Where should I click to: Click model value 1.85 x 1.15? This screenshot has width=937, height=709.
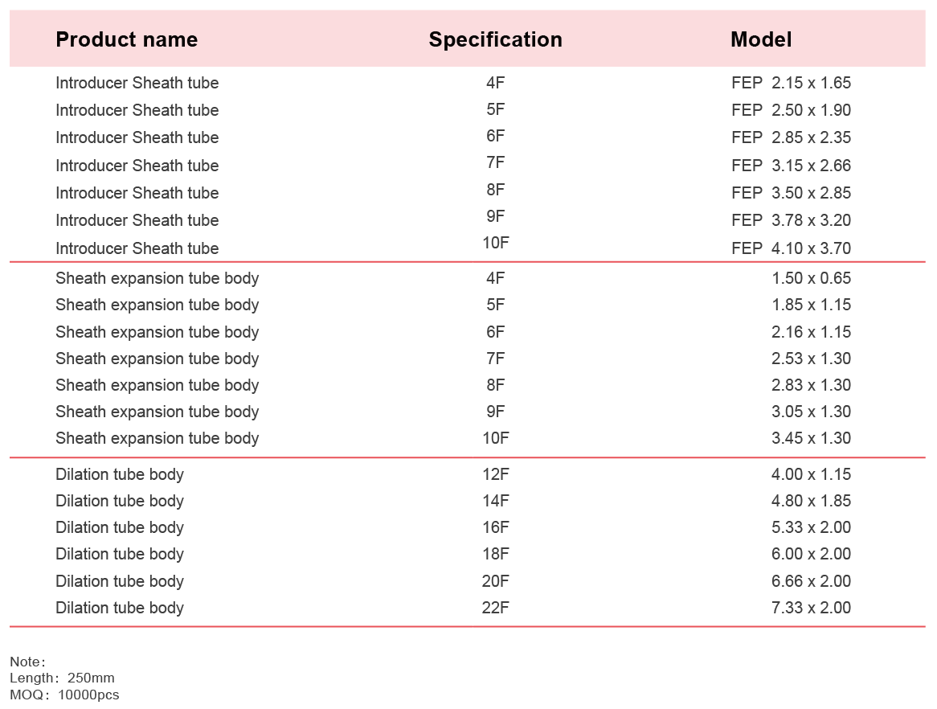(811, 305)
